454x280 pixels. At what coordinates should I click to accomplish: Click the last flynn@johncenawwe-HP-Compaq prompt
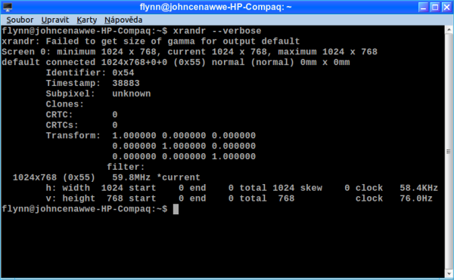point(85,209)
